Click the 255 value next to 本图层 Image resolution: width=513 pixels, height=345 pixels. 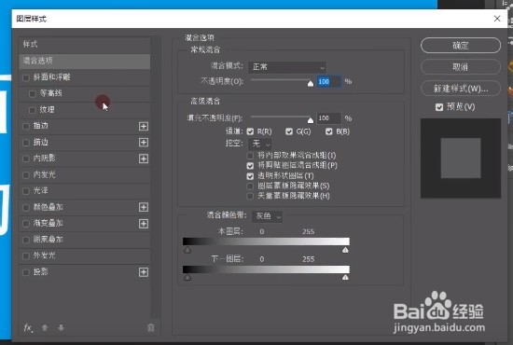pyautogui.click(x=308, y=232)
